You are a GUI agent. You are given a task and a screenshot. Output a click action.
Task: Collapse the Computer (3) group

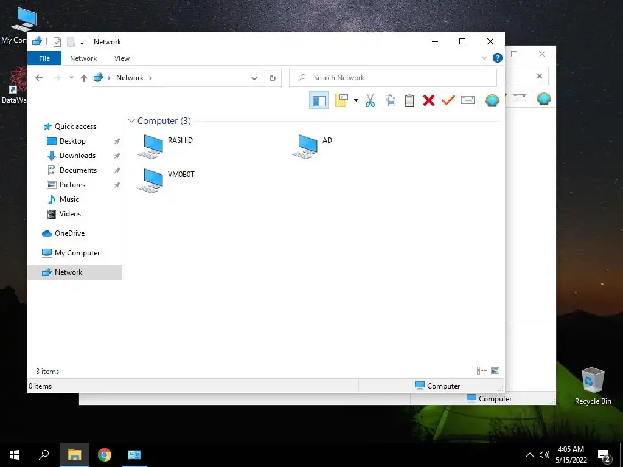coord(131,121)
